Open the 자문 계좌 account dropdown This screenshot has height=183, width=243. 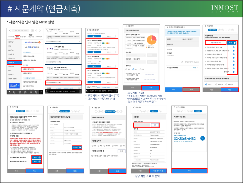(x=136, y=55)
